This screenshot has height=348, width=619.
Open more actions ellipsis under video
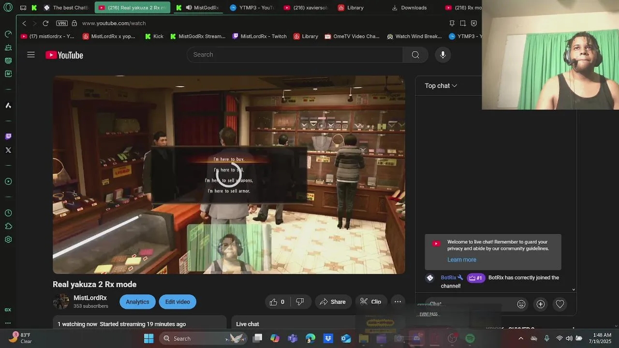[398, 302]
